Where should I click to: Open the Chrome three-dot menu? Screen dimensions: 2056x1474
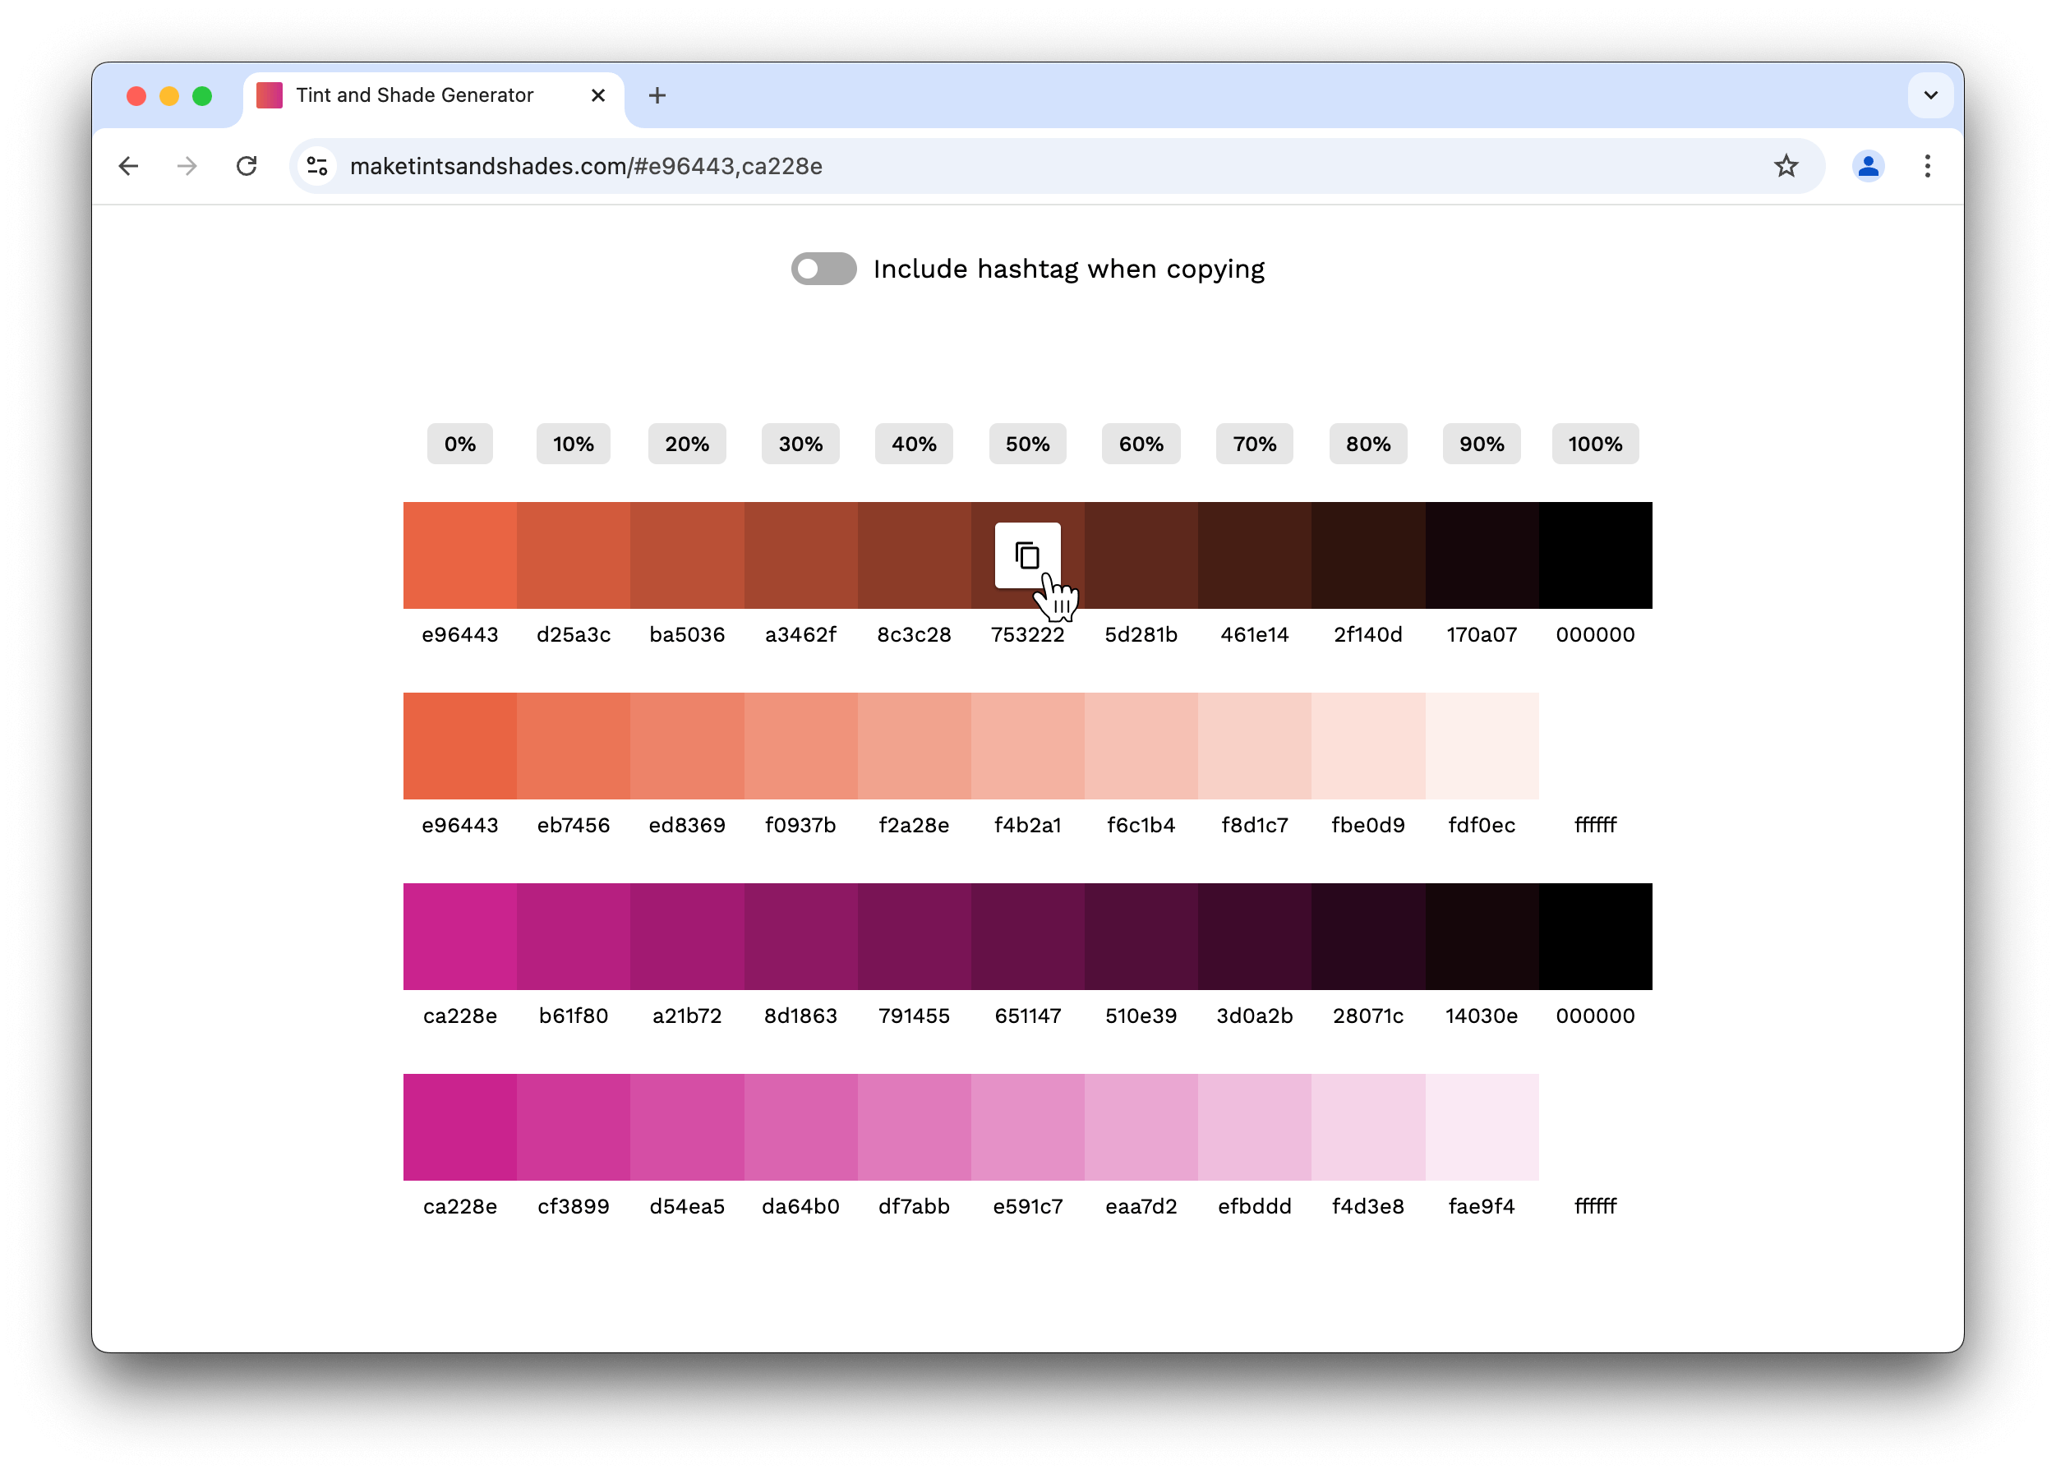point(1926,166)
